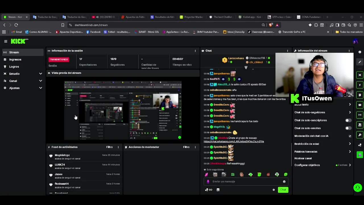Click the solid green clapper icon in right sidebar
This screenshot has height=205, width=364.
coord(360,155)
